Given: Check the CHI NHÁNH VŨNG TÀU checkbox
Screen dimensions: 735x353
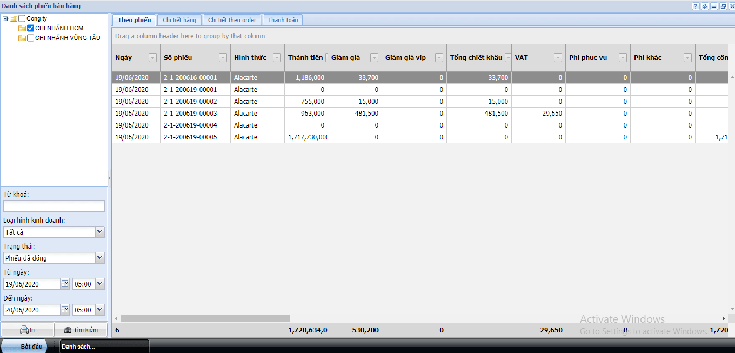Looking at the screenshot, I should pos(30,38).
